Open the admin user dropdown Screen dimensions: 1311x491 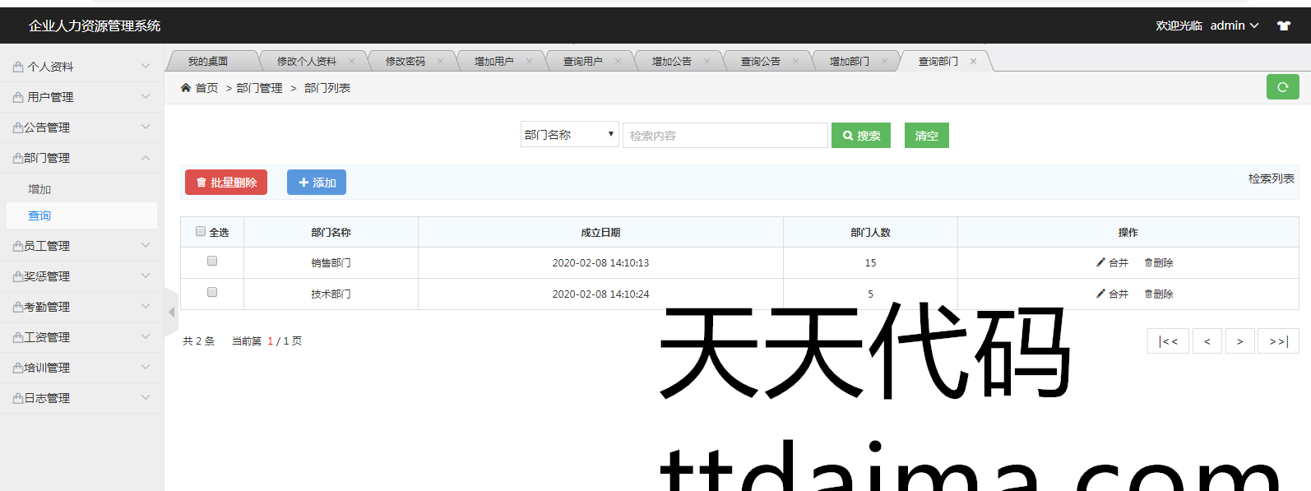(1234, 25)
